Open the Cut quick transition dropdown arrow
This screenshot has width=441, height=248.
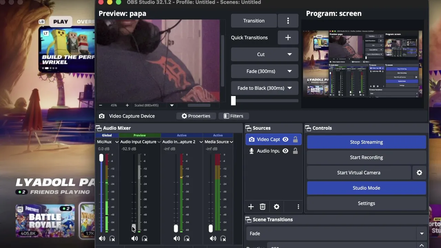(x=289, y=54)
